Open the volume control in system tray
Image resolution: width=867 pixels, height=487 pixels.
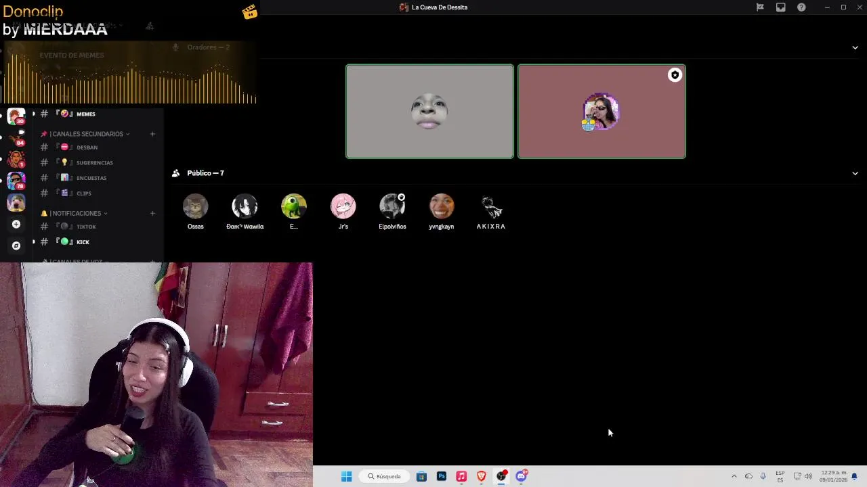808,476
